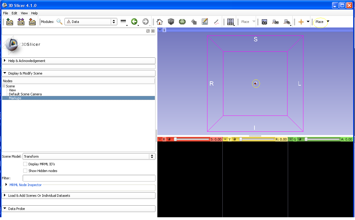
Task: Click the screenshot capture camera icon
Action: pos(264,22)
